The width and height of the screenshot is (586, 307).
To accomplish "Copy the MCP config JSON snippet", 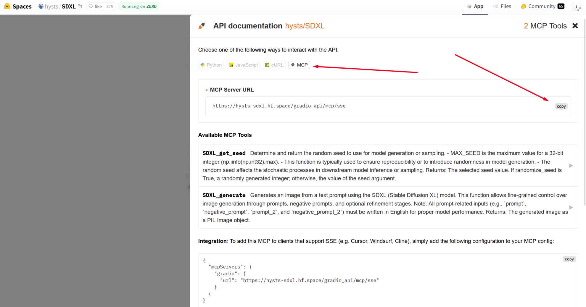I will (569, 259).
